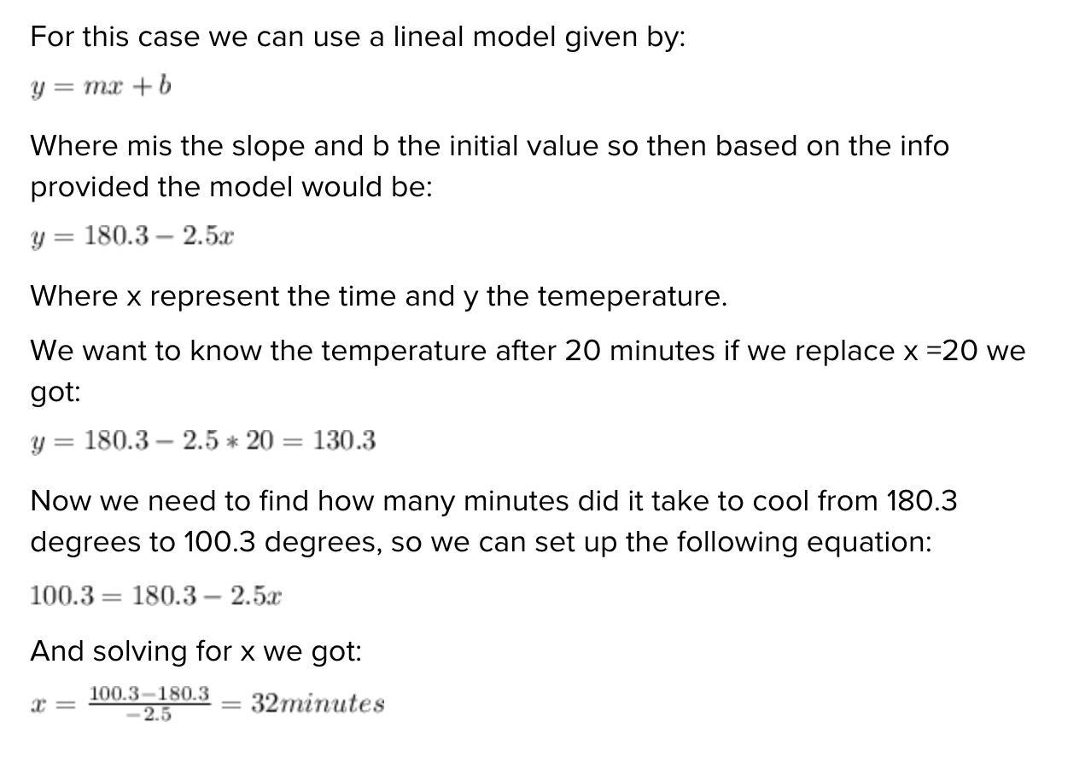The width and height of the screenshot is (1091, 775).
Task: Click the equation 100.3 = 180.3 − 2.5x
Action: 156,596
